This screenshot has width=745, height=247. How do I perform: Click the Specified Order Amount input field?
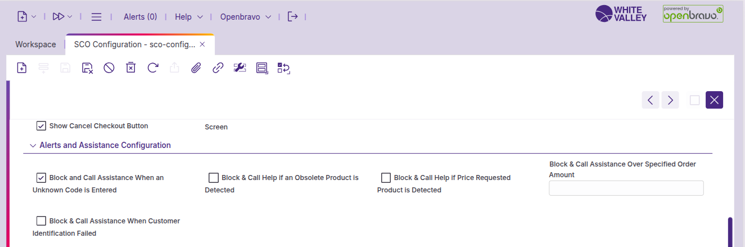pos(626,188)
